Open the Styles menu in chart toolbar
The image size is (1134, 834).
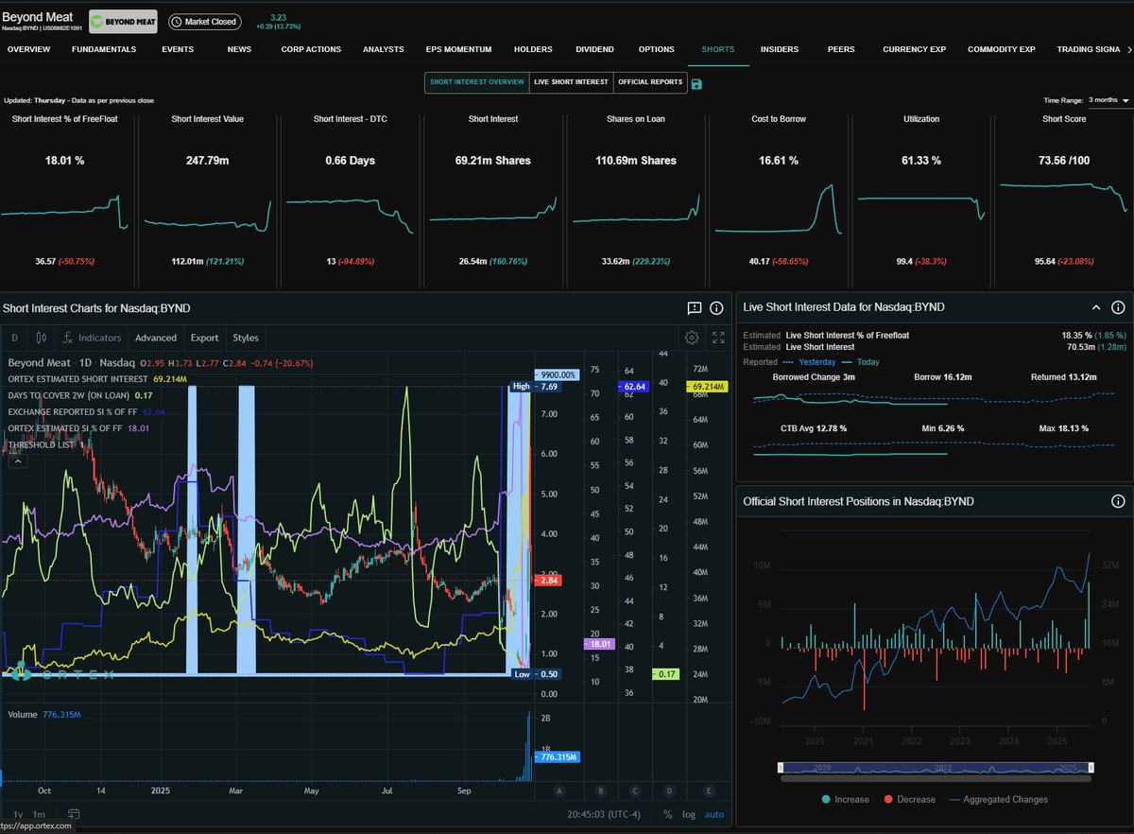(x=246, y=338)
